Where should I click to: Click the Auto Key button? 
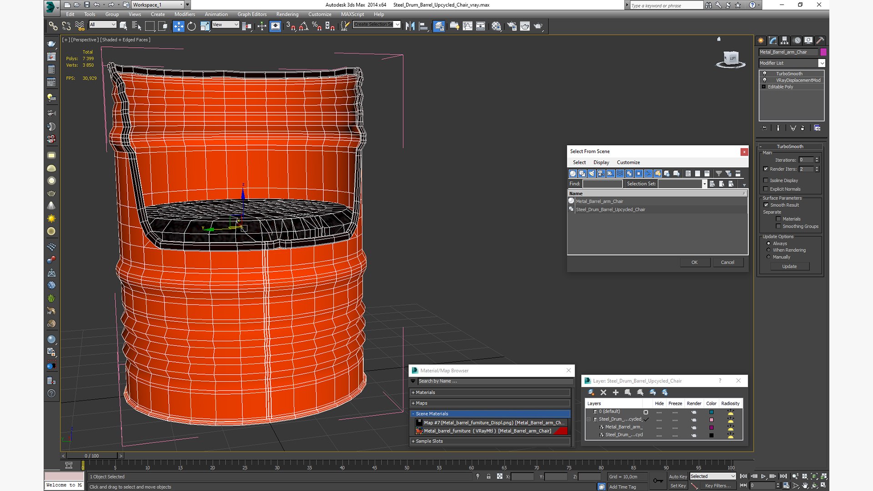click(x=677, y=476)
